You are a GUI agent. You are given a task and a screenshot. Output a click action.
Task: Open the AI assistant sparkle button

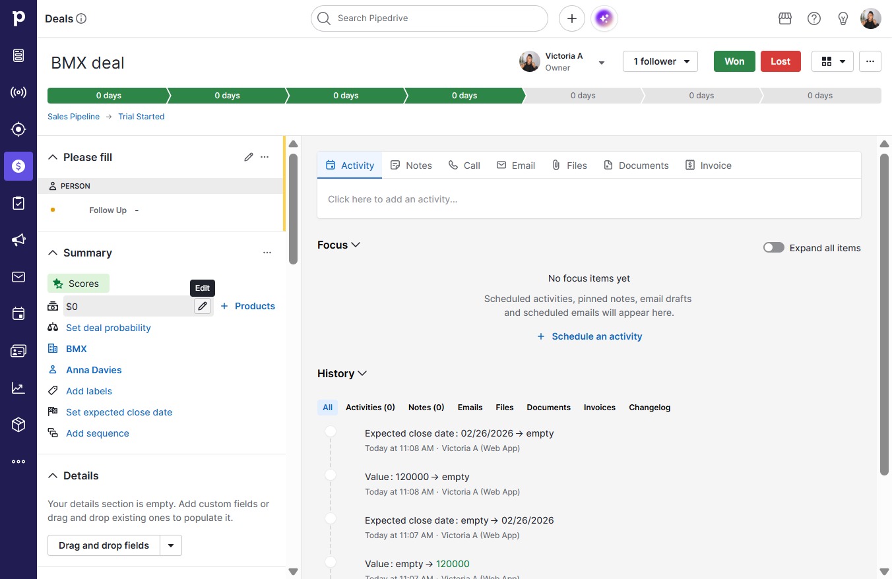(605, 18)
